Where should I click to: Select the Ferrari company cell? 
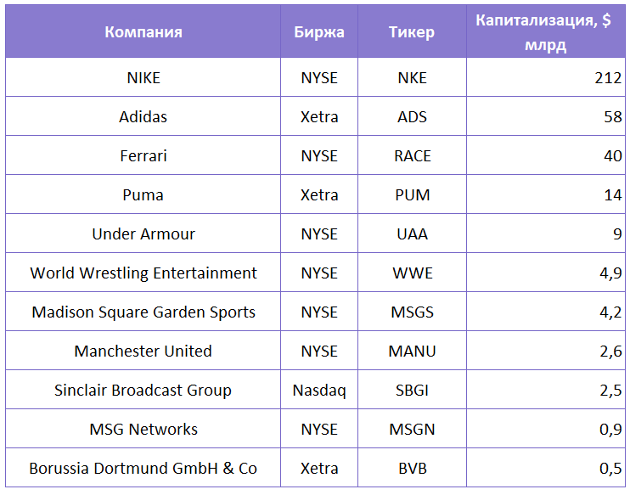[x=143, y=155]
